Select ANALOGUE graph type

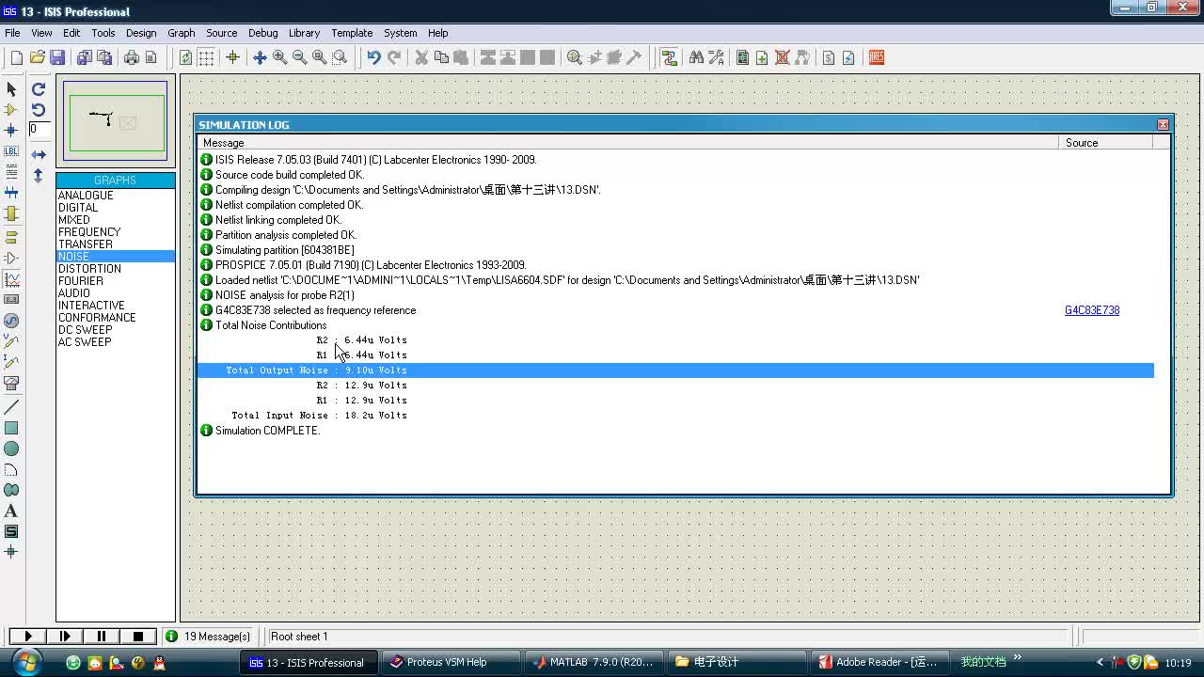click(x=116, y=196)
